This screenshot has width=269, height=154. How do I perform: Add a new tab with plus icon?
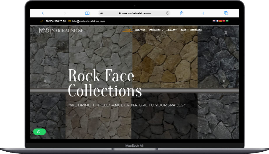[204, 13]
